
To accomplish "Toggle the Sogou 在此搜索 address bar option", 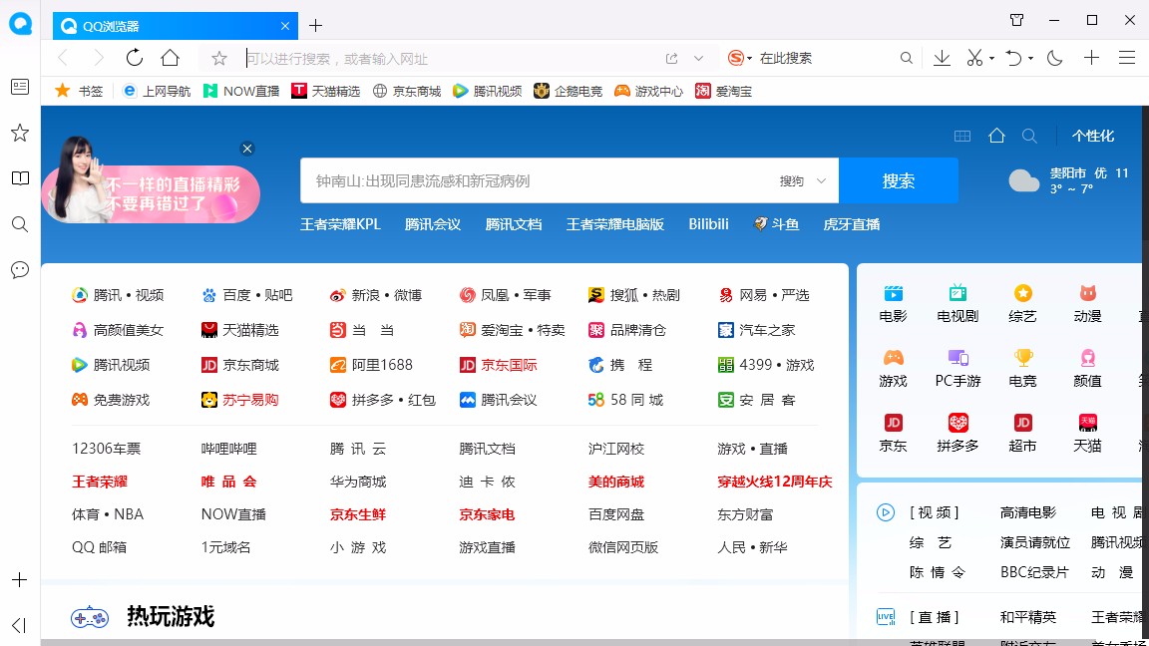I will pos(768,58).
